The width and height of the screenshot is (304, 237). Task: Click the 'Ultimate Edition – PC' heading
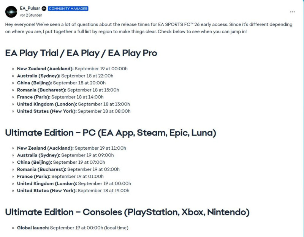coord(111,133)
